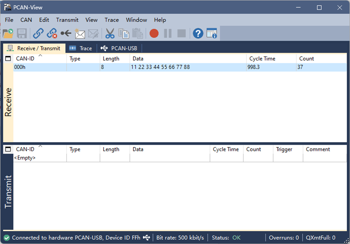Open the Window menu
350x244 pixels.
(x=136, y=20)
